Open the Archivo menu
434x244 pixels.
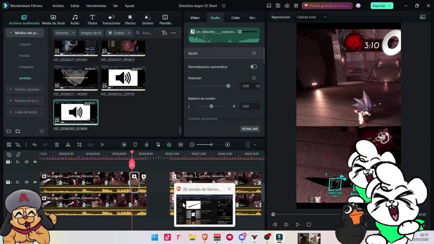click(x=58, y=6)
